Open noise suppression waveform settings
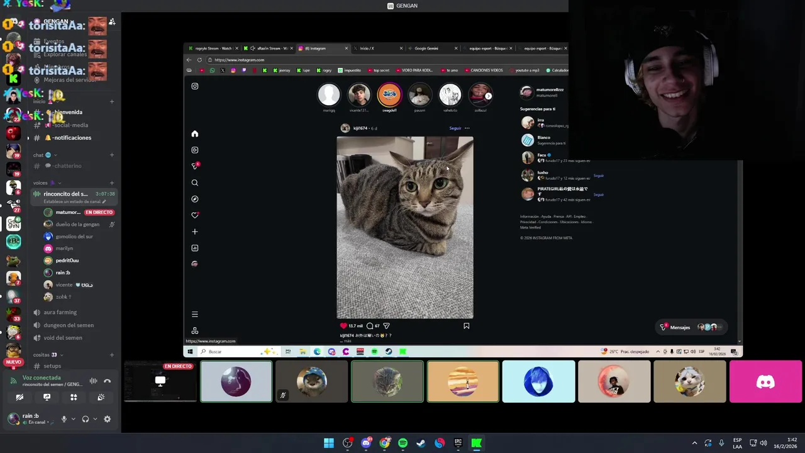Screen dimensions: 805x453 [x=93, y=381]
